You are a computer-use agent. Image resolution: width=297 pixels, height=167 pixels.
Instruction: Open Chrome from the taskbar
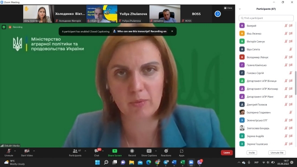coord(157,162)
